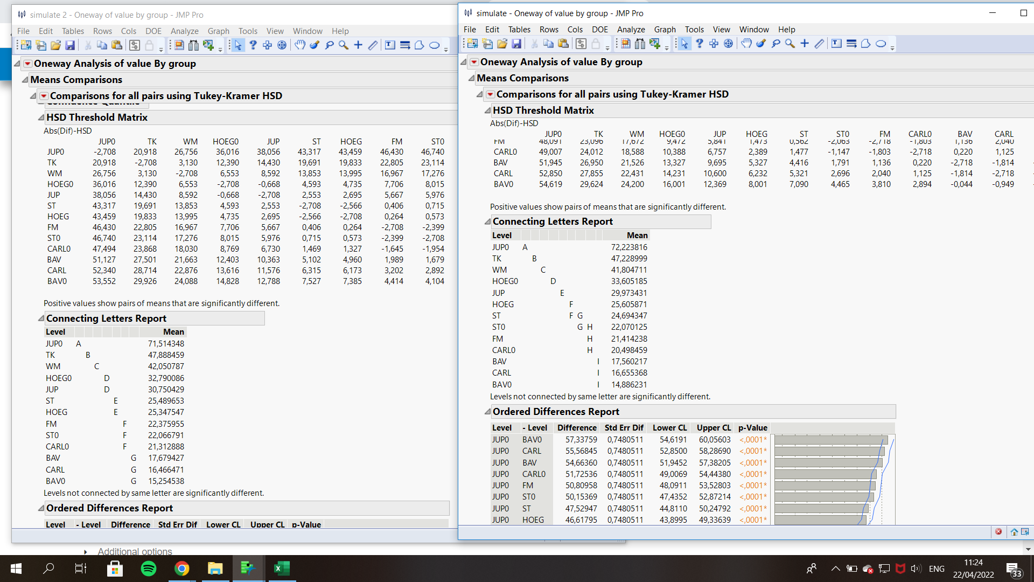Open the Graph menu in left window

point(218,31)
